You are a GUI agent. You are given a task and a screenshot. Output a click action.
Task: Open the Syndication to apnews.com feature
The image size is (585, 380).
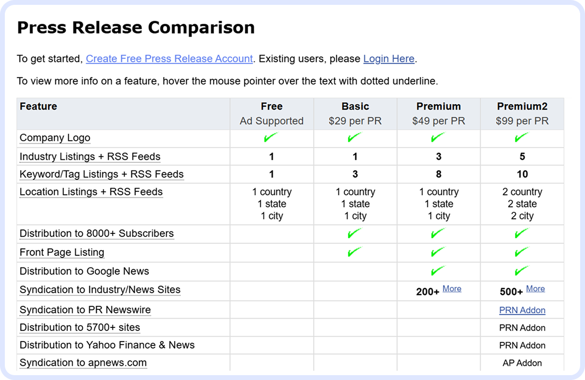[x=83, y=362]
